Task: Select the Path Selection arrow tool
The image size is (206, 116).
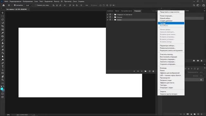Action: pos(3,70)
